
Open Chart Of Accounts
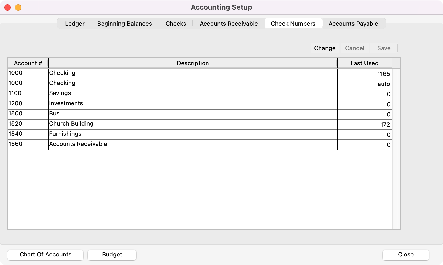pyautogui.click(x=45, y=255)
